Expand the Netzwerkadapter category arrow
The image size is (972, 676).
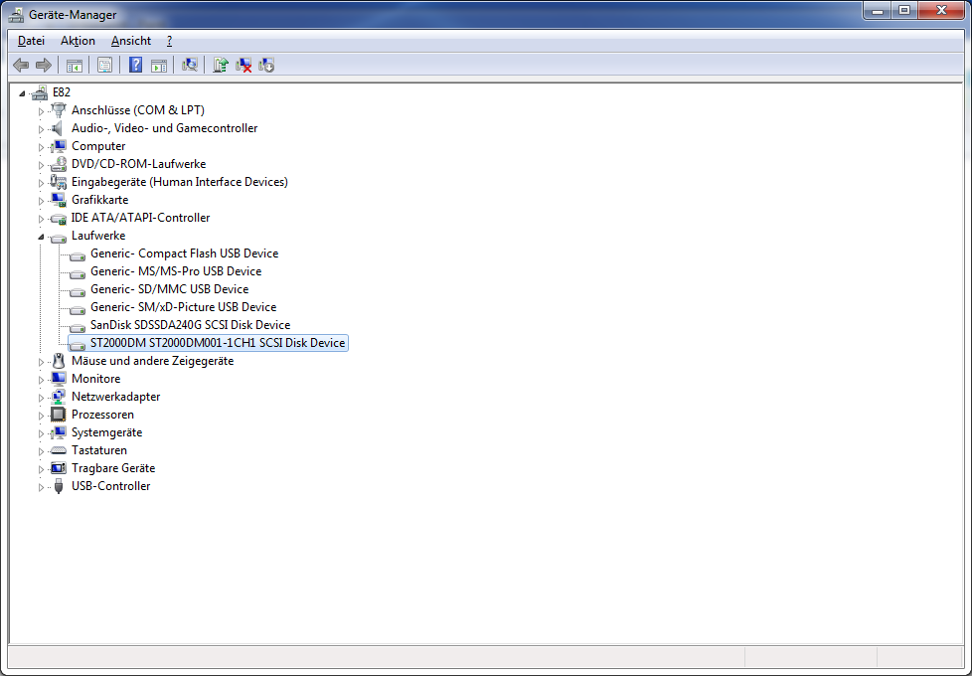click(x=41, y=398)
